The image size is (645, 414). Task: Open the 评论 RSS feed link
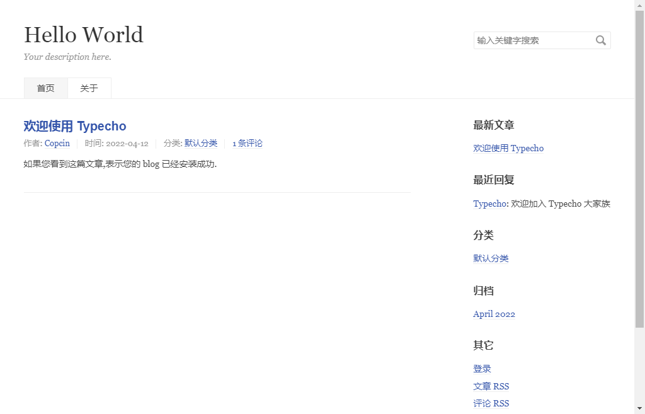point(491,404)
